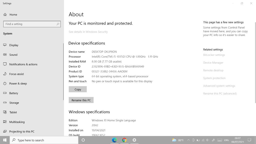Open the weather widget showing 80°F
The image size is (256, 144).
click(x=178, y=140)
